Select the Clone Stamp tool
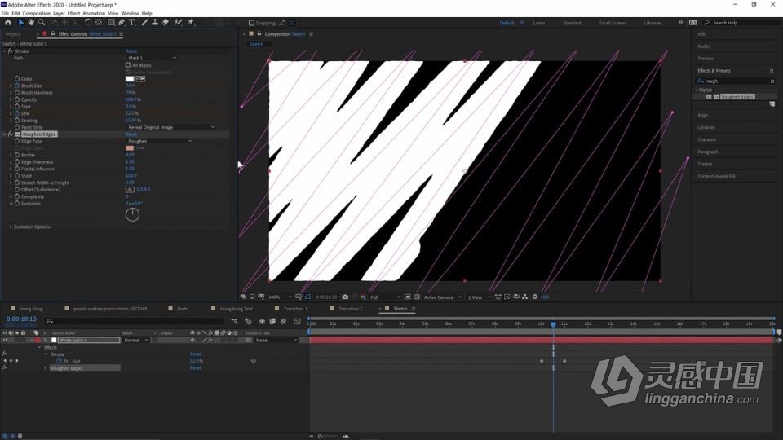Viewport: 783px width, 440px height. [155, 23]
